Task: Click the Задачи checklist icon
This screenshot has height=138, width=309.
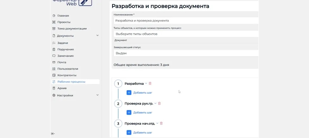Action: 54,43
